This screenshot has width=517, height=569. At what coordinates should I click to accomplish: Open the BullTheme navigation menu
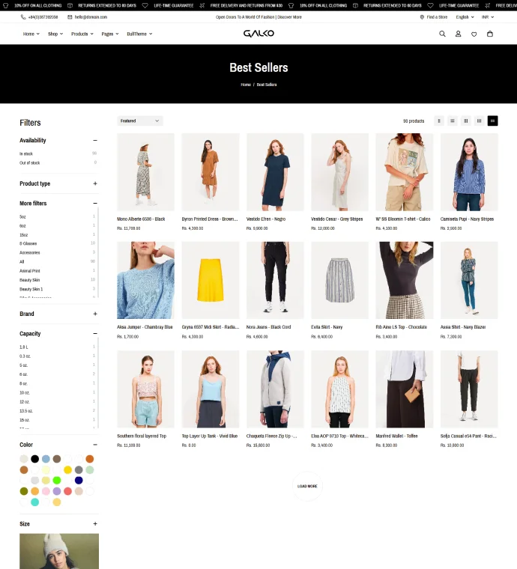(x=139, y=34)
